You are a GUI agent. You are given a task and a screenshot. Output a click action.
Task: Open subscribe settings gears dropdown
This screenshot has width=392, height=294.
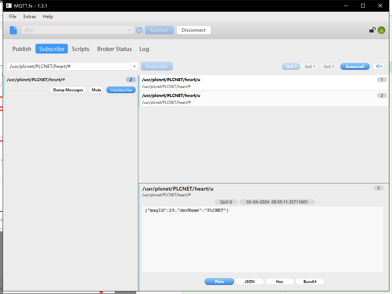pos(378,66)
